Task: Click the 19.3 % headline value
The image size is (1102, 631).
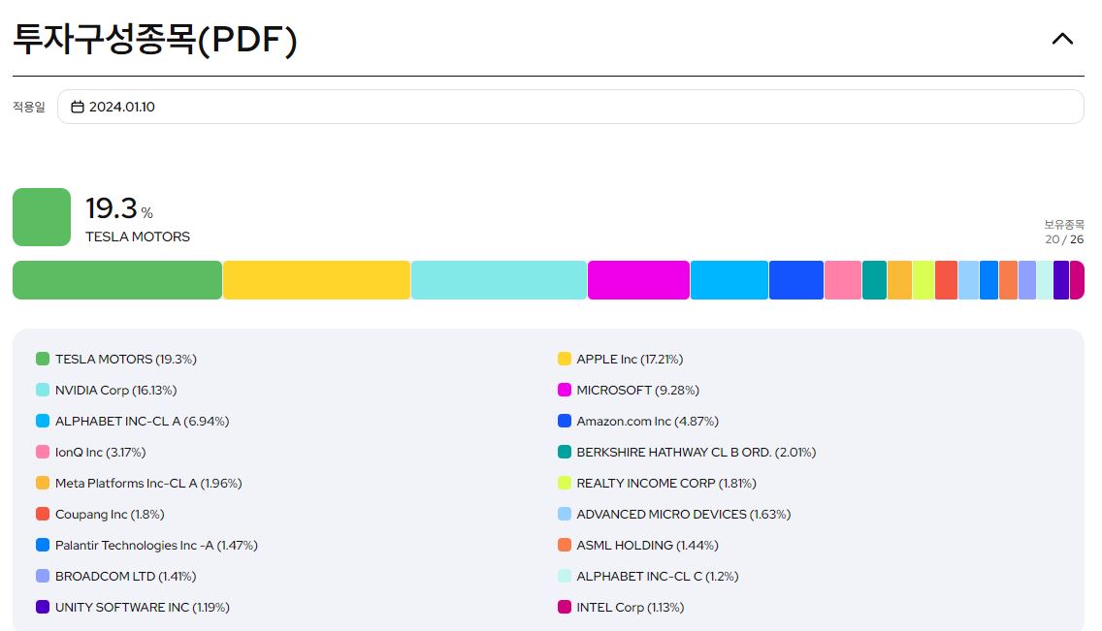Action: (x=118, y=208)
